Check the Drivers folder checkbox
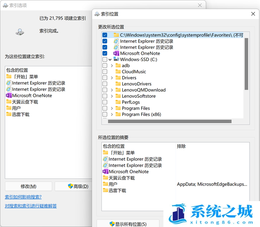 (x=105, y=78)
